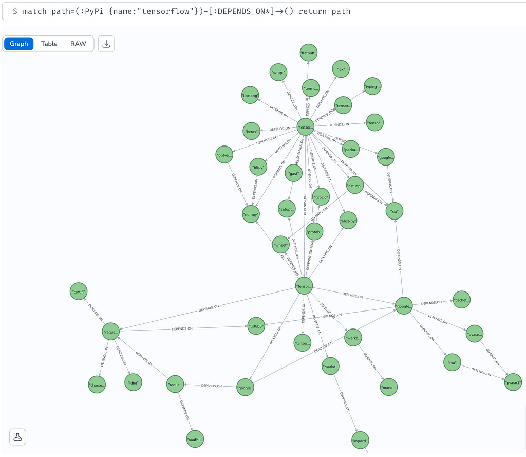Screen dimensions: 526x457
Task: Select the "wrapt" graph node
Action: [x=278, y=72]
